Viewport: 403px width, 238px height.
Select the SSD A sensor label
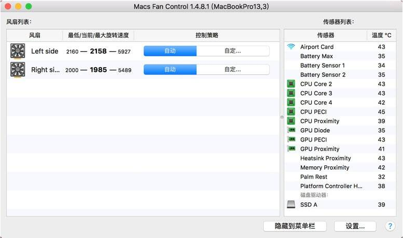click(x=308, y=204)
